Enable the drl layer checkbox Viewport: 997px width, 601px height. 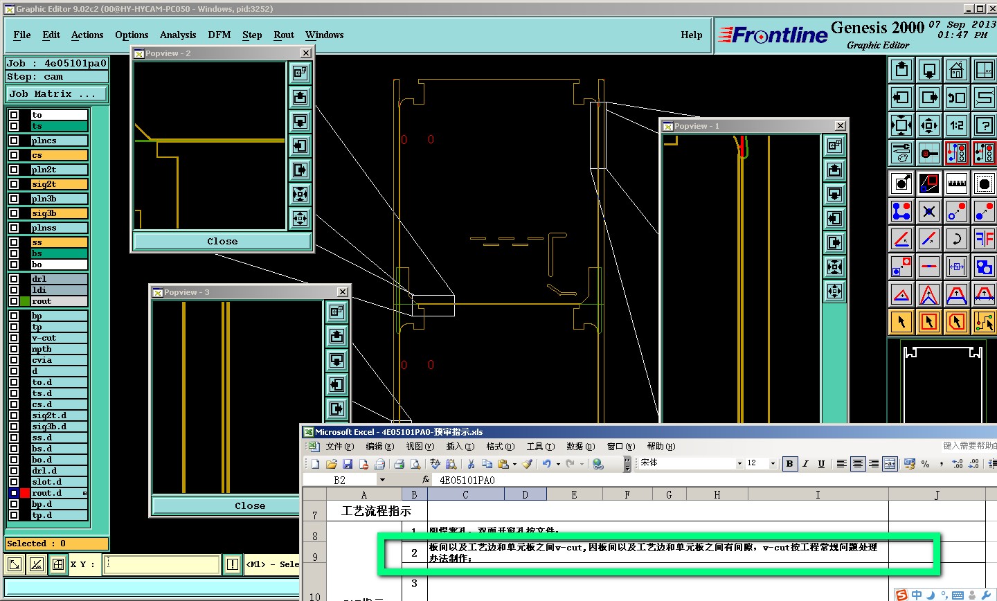click(14, 279)
